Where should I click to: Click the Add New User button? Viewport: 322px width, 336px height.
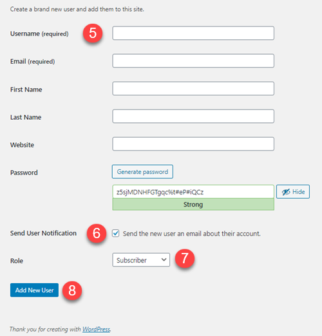pyautogui.click(x=34, y=290)
